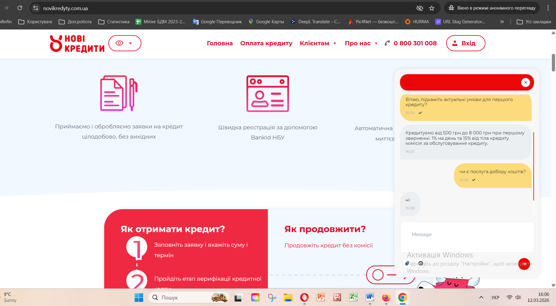The image size is (556, 306).
Task: Open the Оплата кредиту page
Action: 266,43
